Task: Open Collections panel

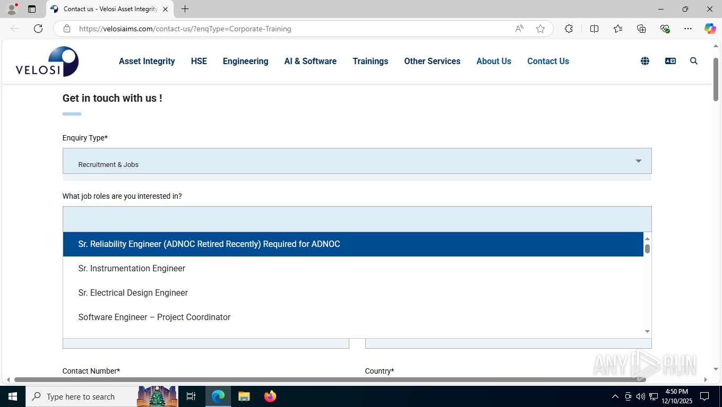Action: (641, 29)
